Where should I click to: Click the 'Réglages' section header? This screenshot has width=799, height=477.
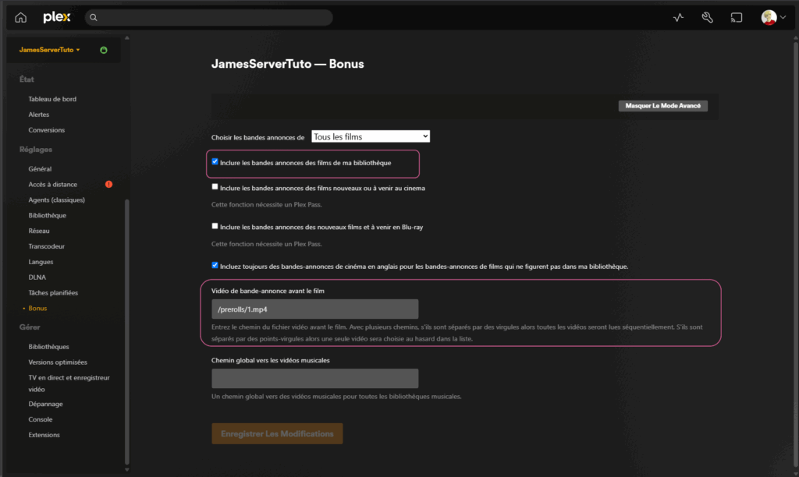click(x=36, y=150)
